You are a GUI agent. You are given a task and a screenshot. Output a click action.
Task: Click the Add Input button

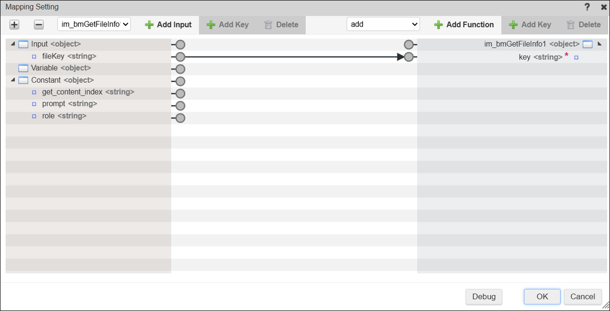pos(168,25)
